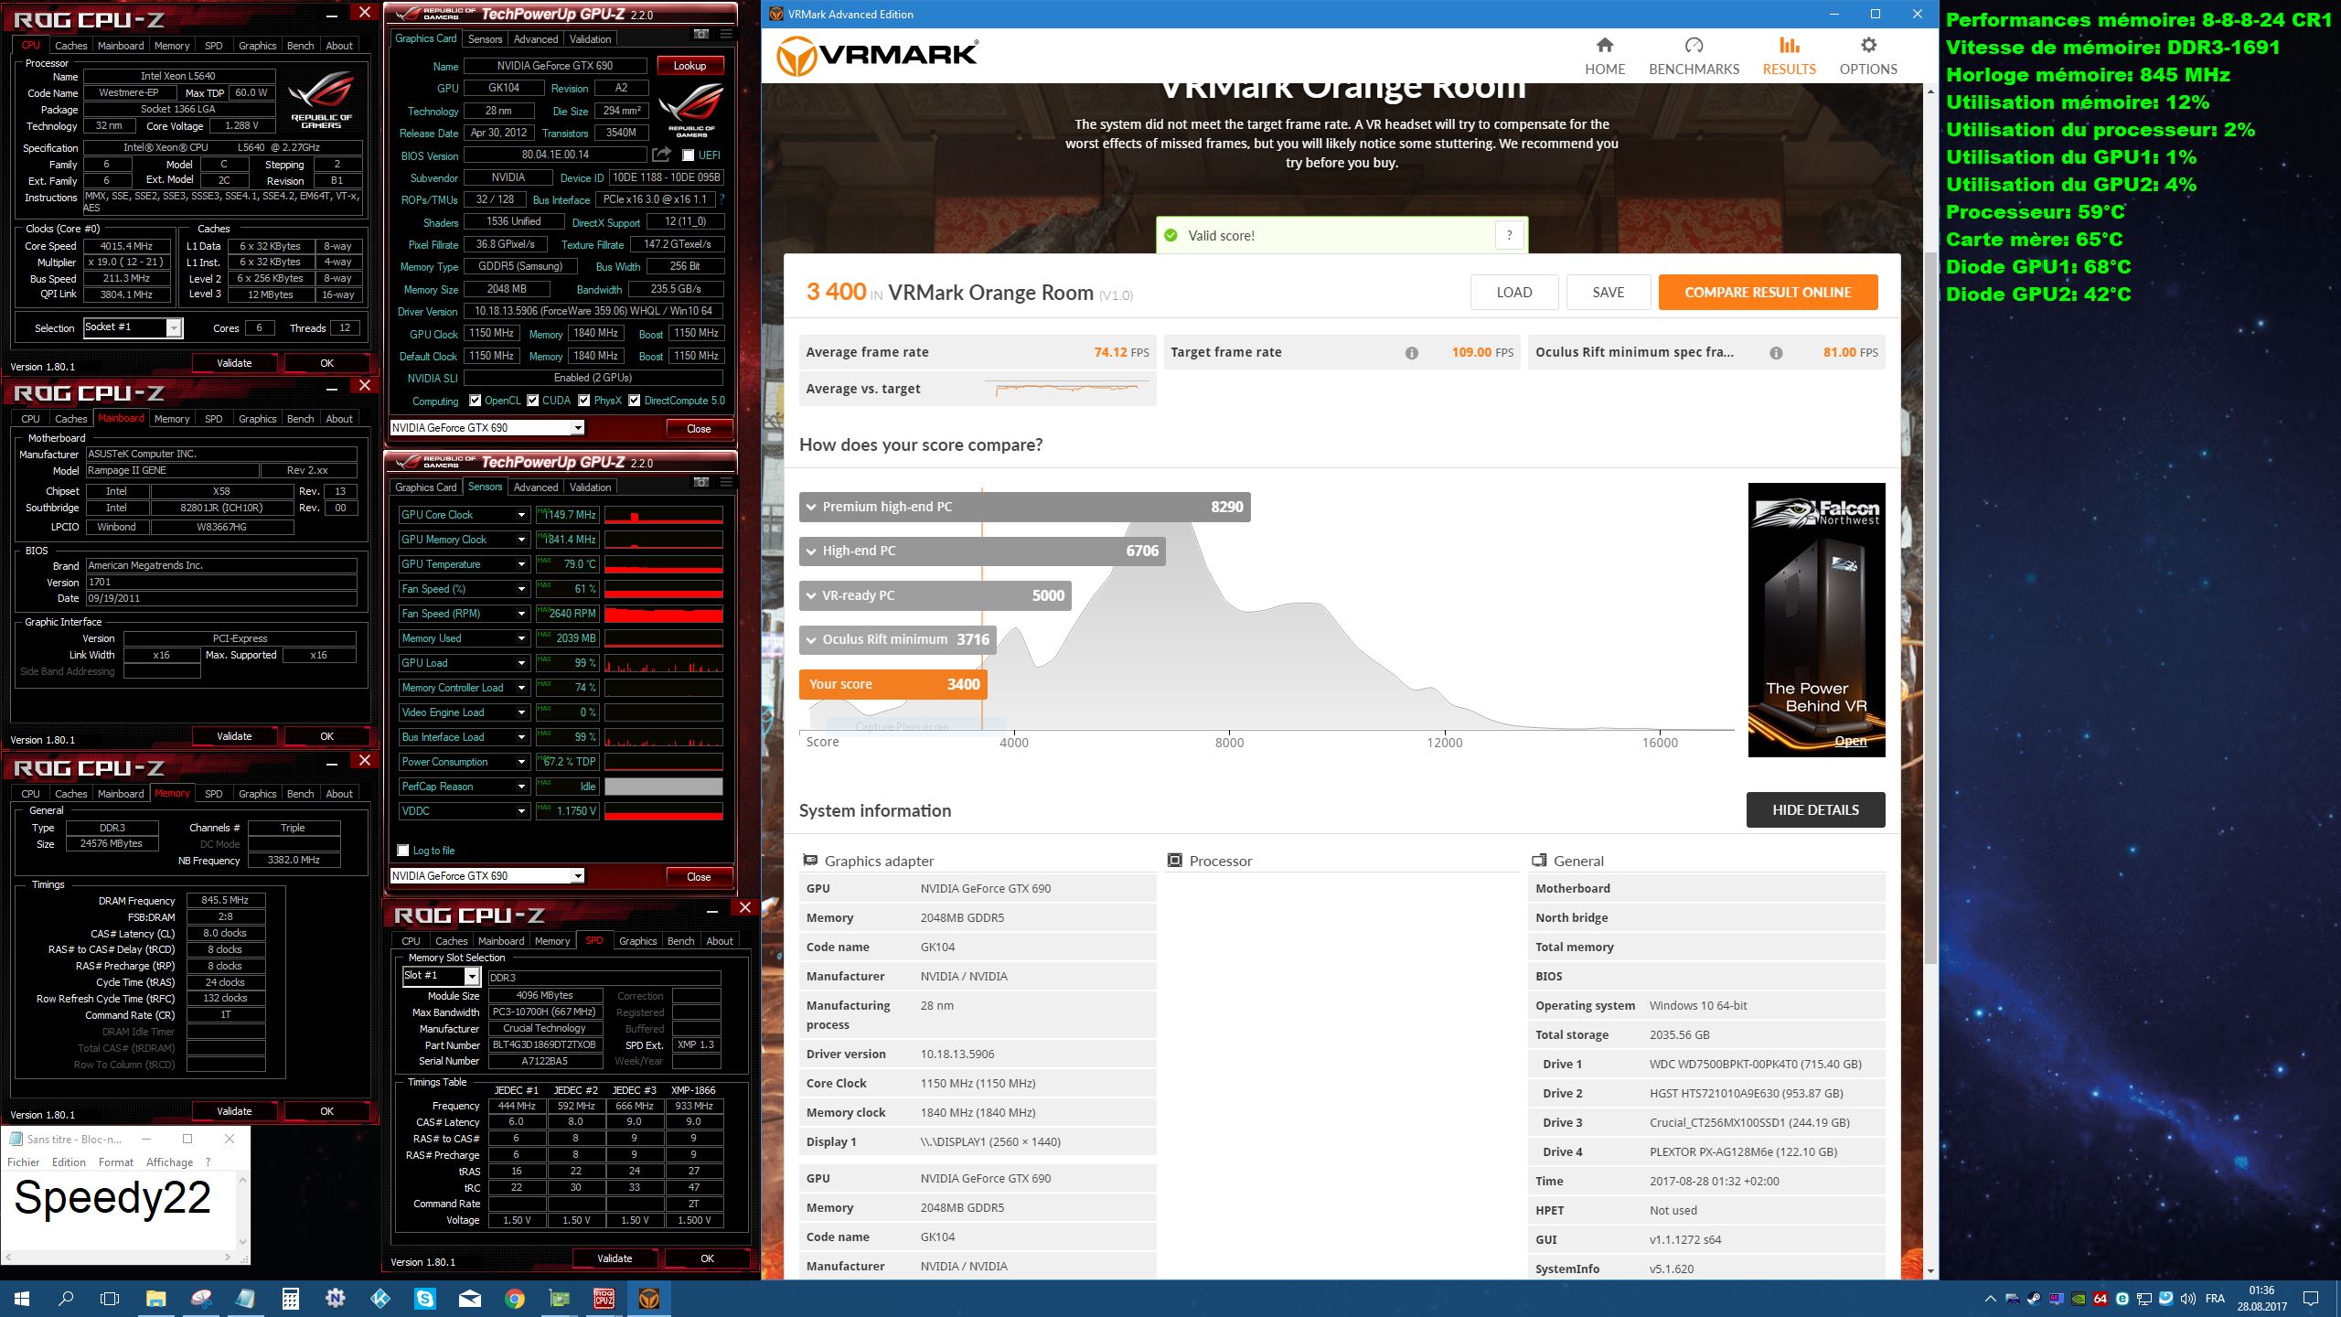This screenshot has width=2341, height=1317.
Task: Expand the Oculus Rift minimum comparison bar
Action: coord(897,639)
